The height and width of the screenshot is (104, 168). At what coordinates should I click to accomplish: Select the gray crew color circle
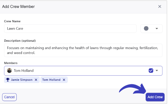coord(146,28)
